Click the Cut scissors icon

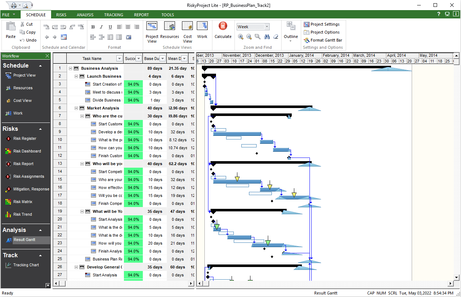22,24
